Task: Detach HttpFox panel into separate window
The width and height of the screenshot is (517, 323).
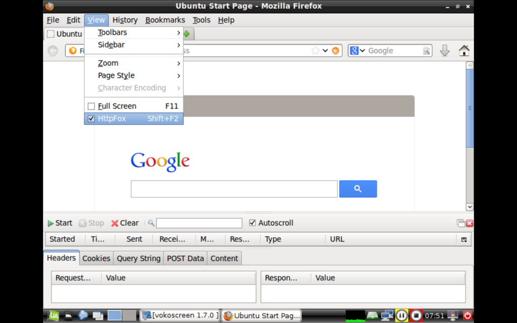Action: [x=460, y=223]
